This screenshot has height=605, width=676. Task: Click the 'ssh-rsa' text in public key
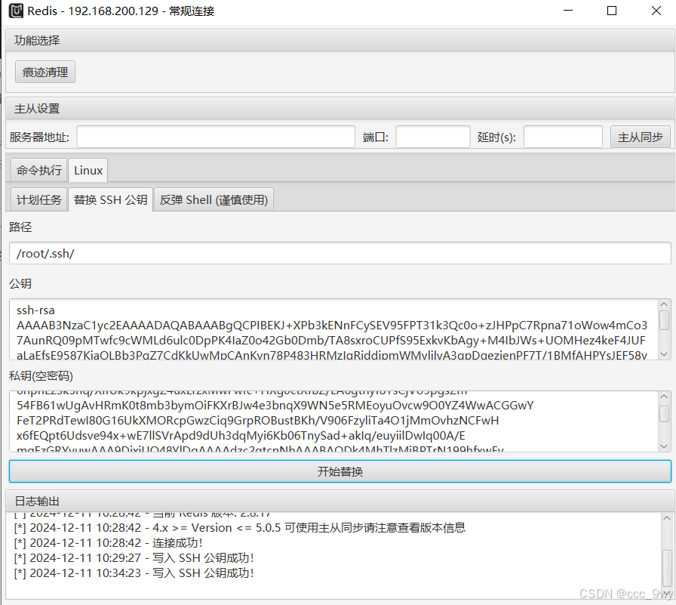(35, 310)
